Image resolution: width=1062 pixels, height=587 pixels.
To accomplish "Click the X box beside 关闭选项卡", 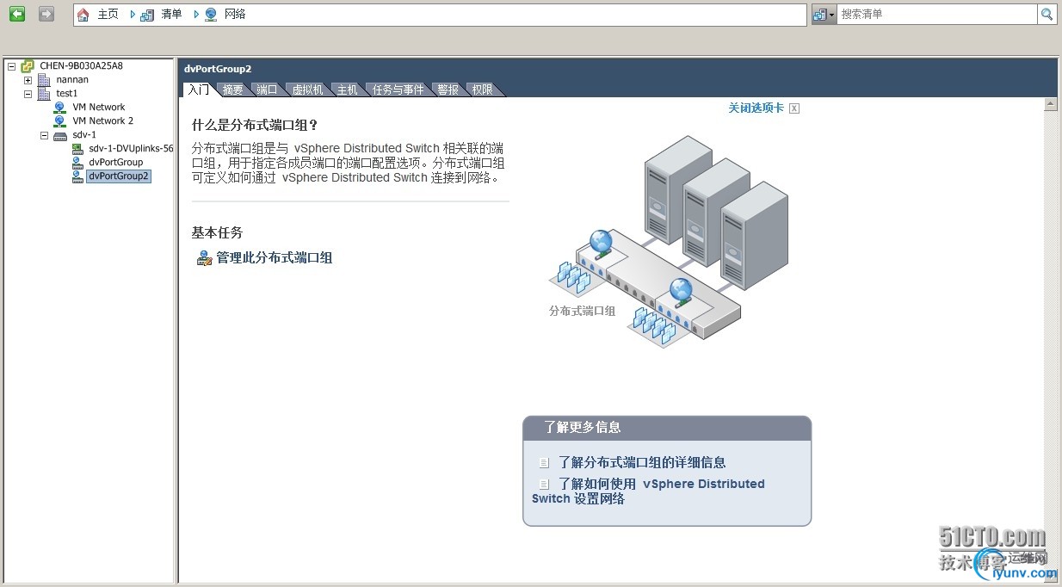I will 794,108.
